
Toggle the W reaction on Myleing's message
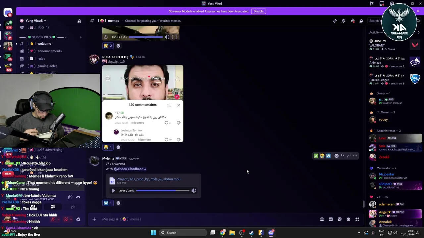pyautogui.click(x=108, y=203)
